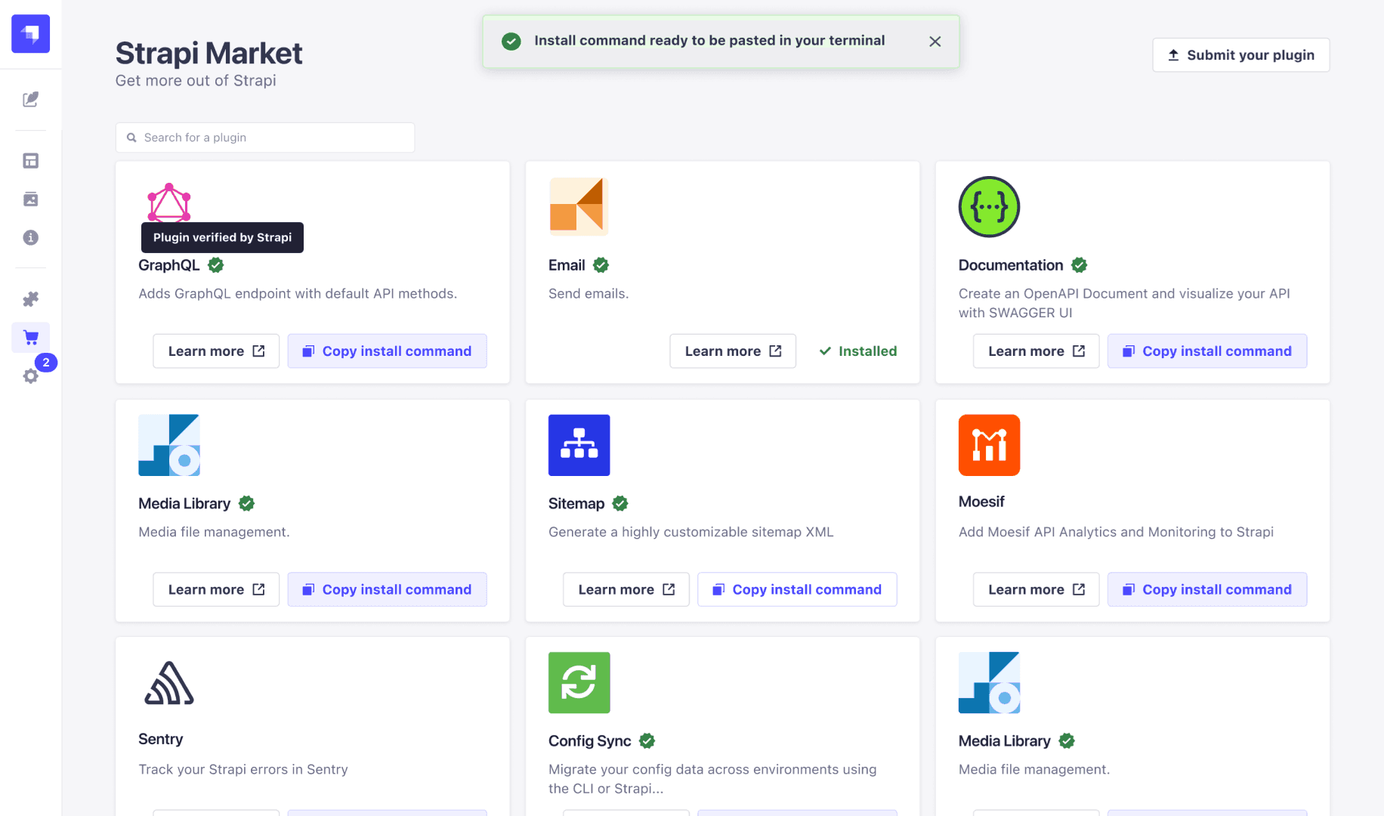Image resolution: width=1384 pixels, height=816 pixels.
Task: Open Plugins puzzle icon in the sidebar
Action: tap(30, 299)
